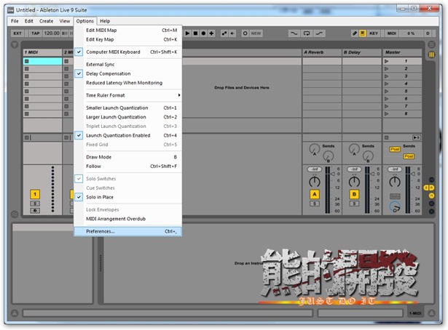
Task: Adjust the pan knob on B Delay track
Action: [354, 182]
